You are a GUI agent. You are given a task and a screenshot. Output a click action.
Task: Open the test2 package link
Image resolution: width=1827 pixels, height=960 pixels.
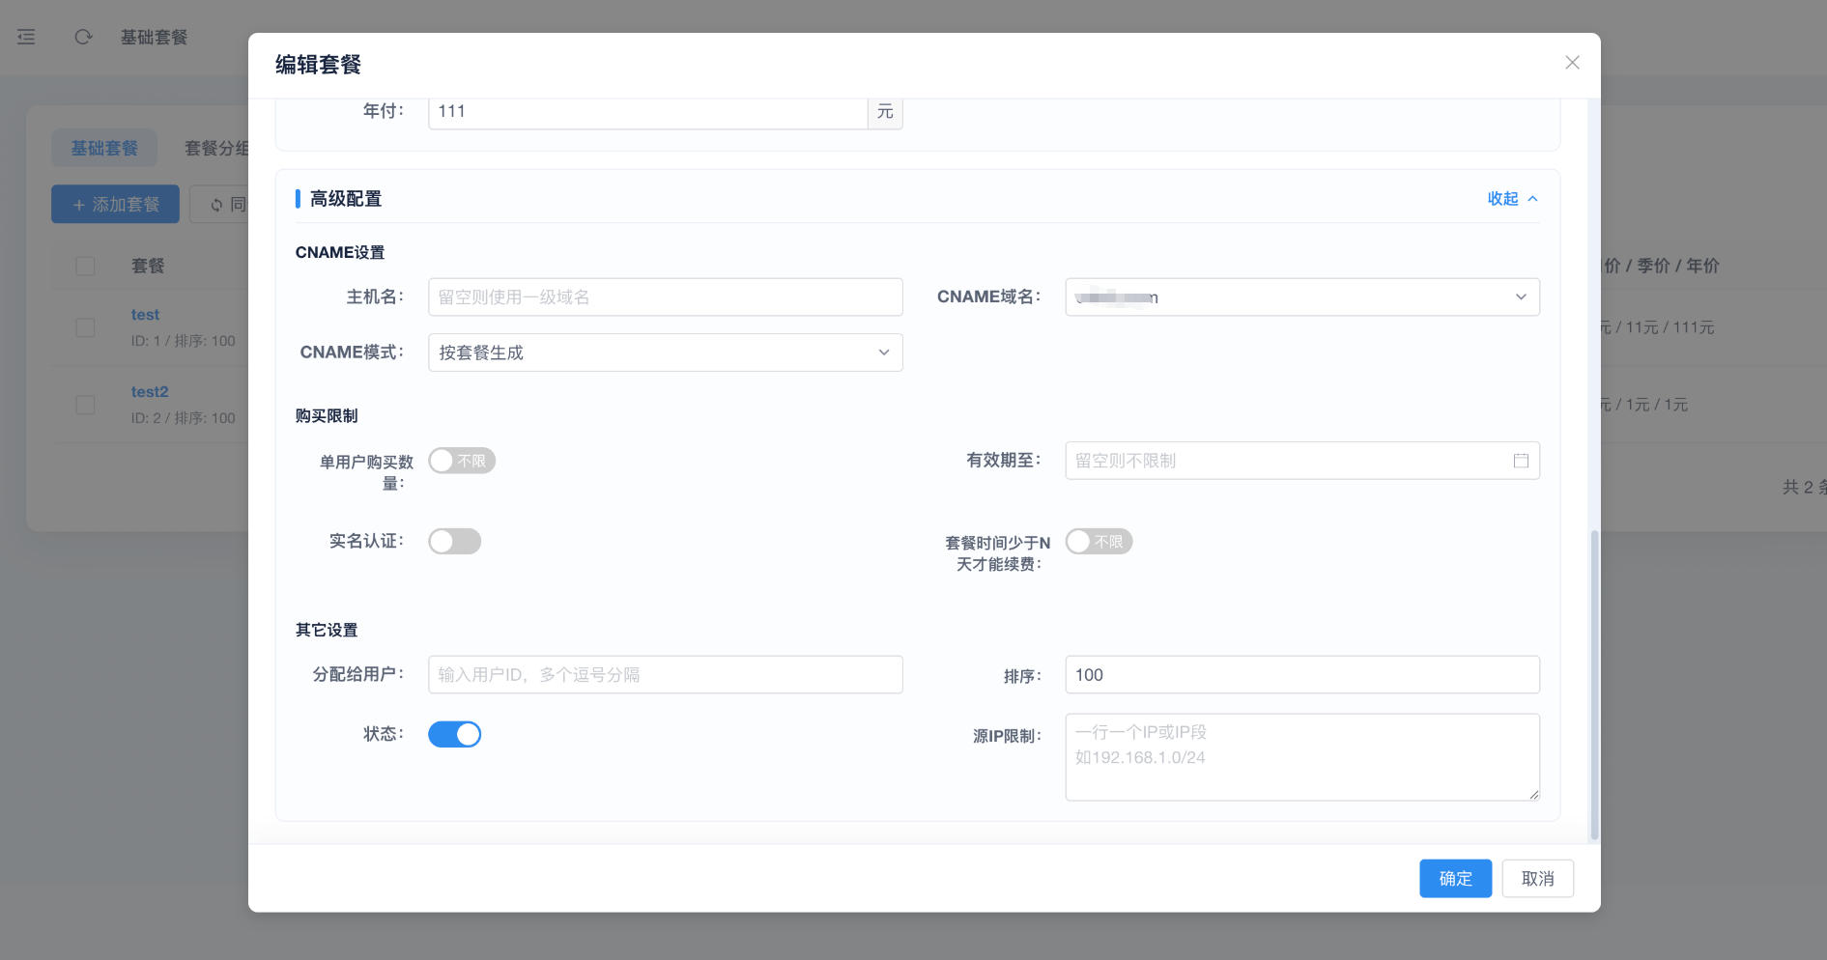point(150,391)
